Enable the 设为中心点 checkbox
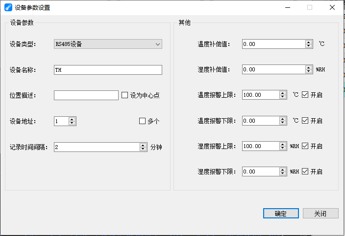 tap(124, 95)
